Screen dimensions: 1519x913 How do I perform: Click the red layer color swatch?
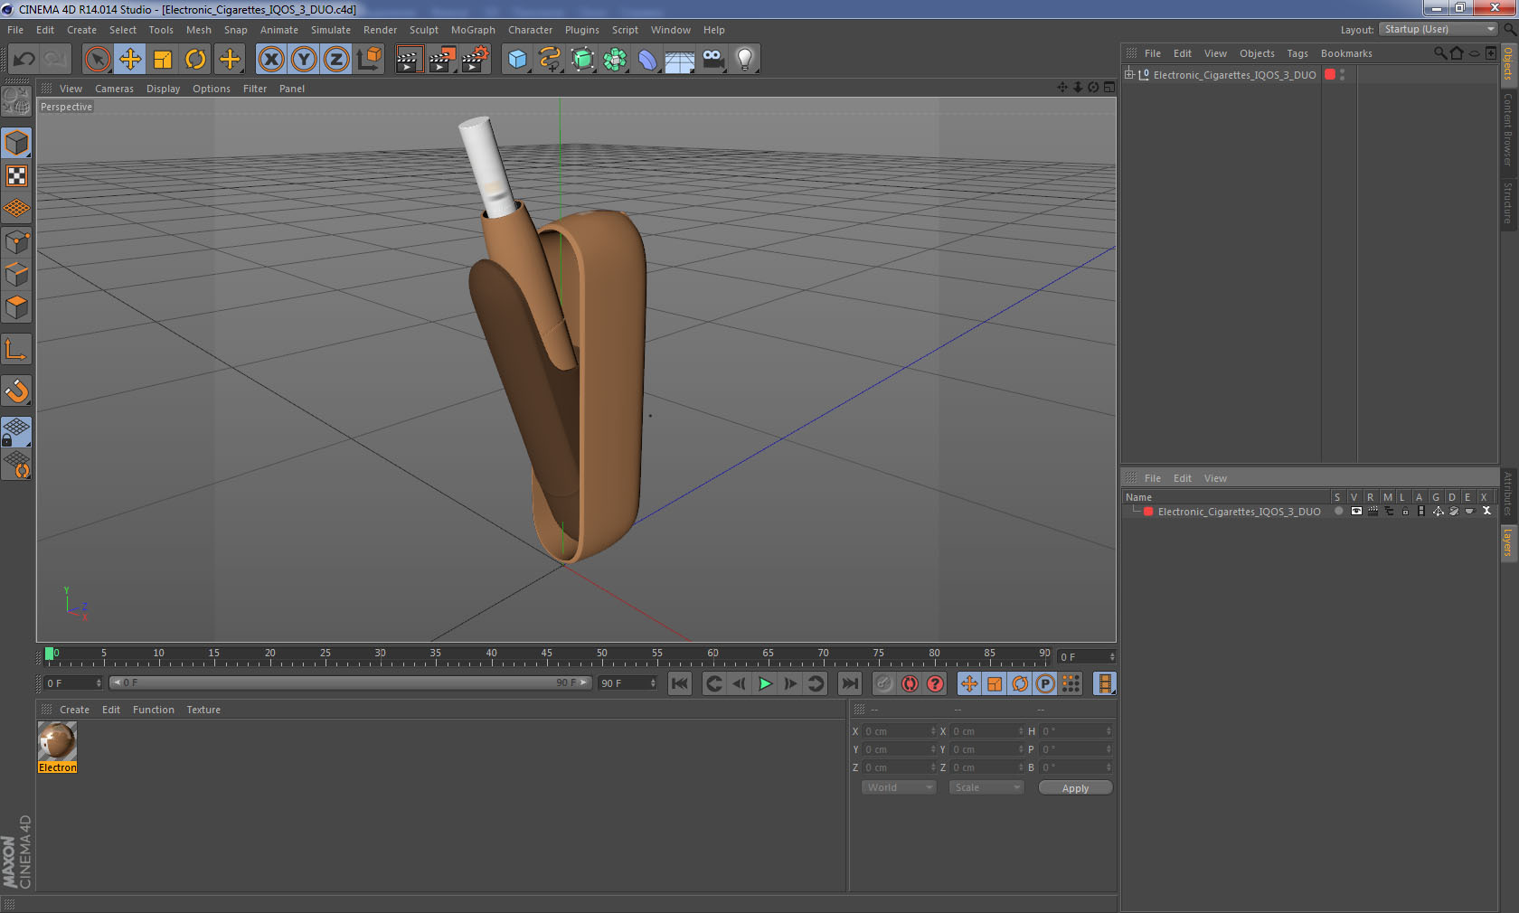point(1148,512)
